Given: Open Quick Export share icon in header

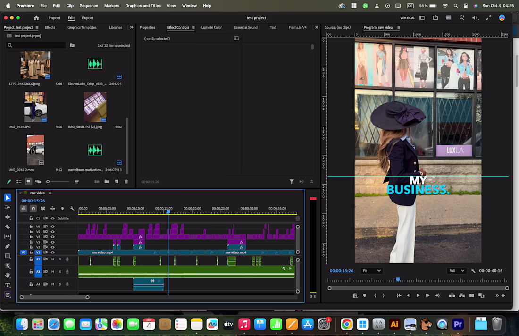Looking at the screenshot, I should (x=435, y=18).
